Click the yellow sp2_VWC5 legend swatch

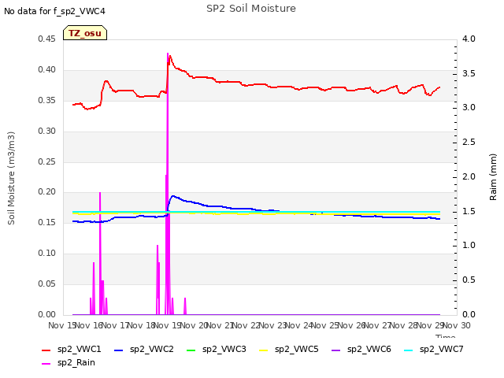tap(264, 350)
